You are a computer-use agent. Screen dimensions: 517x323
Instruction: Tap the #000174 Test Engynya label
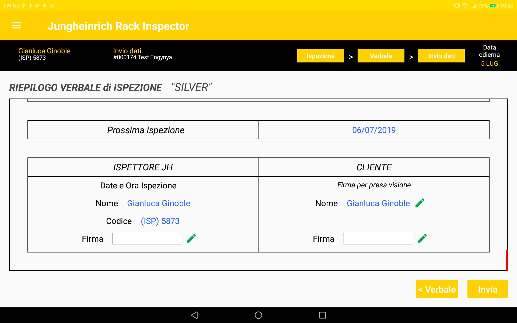tap(142, 57)
